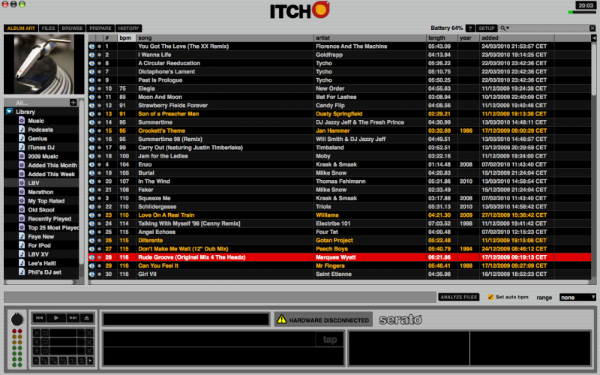600x375 pixels.
Task: Click the album art turntable thumbnail
Action: [x=44, y=64]
